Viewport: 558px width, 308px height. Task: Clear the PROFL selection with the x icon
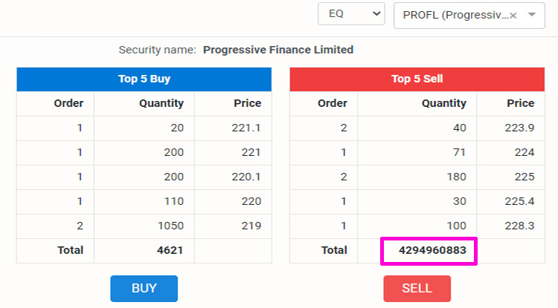tap(513, 15)
